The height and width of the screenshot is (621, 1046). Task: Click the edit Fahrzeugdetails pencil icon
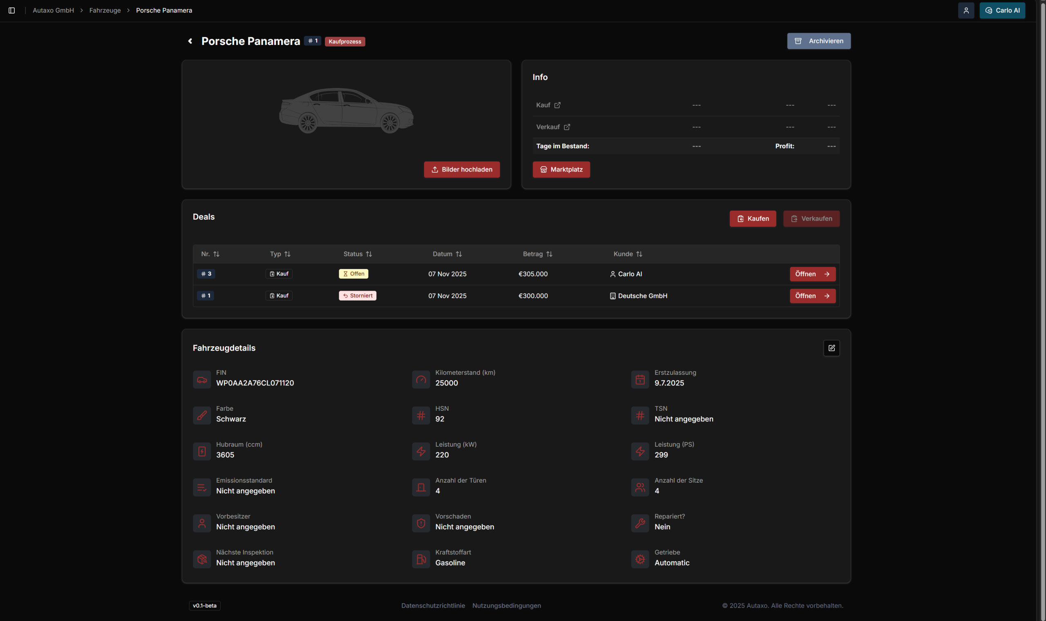pyautogui.click(x=831, y=348)
